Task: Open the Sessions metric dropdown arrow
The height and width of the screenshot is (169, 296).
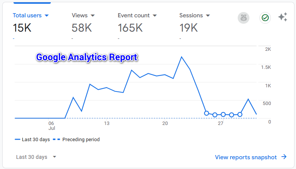Action: coord(208,16)
